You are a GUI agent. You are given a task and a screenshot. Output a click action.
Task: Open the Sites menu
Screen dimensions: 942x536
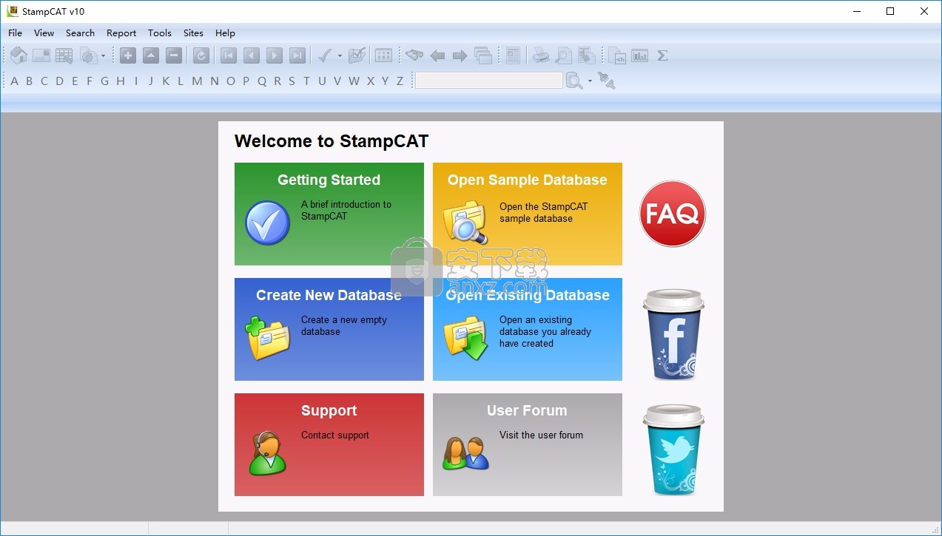(193, 33)
